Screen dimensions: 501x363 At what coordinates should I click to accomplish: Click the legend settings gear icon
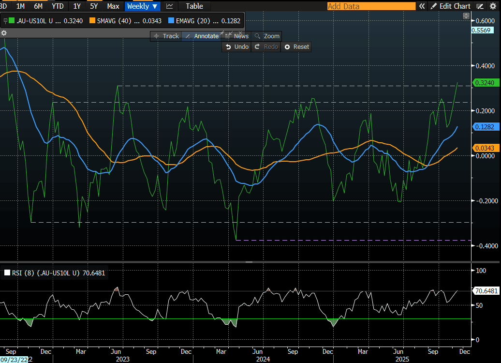4,33
